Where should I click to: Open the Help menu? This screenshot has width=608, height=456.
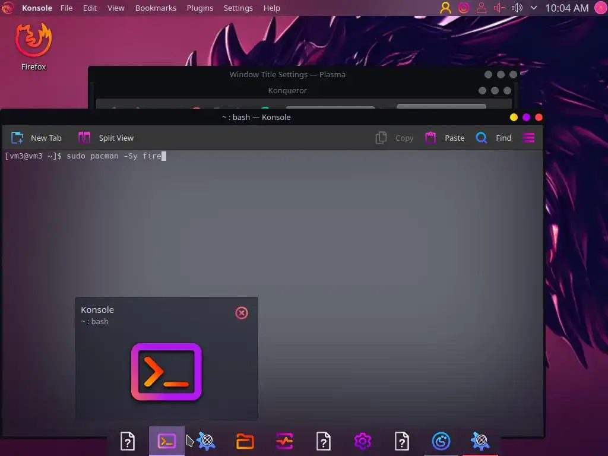tap(272, 8)
